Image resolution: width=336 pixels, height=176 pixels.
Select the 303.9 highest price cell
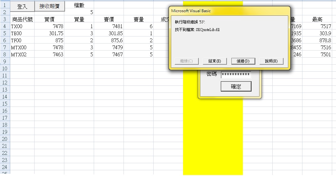[317, 34]
